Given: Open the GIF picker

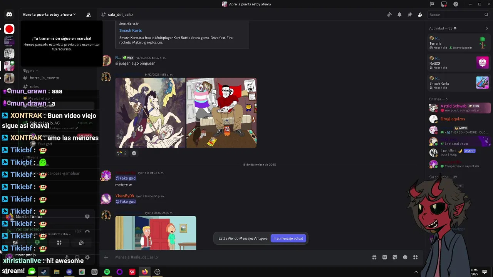Looking at the screenshot, I should tap(384, 257).
